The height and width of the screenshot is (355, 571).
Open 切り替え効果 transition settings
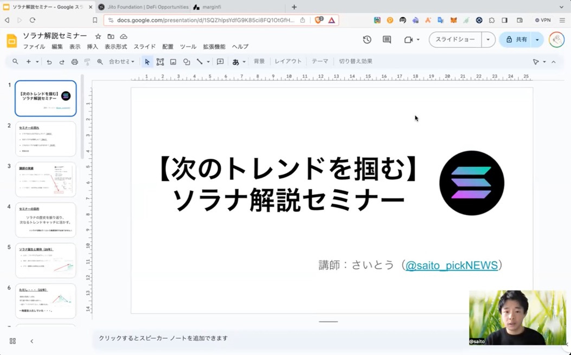(x=355, y=61)
